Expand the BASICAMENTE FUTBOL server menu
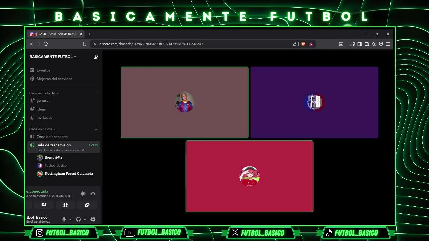 (53, 57)
